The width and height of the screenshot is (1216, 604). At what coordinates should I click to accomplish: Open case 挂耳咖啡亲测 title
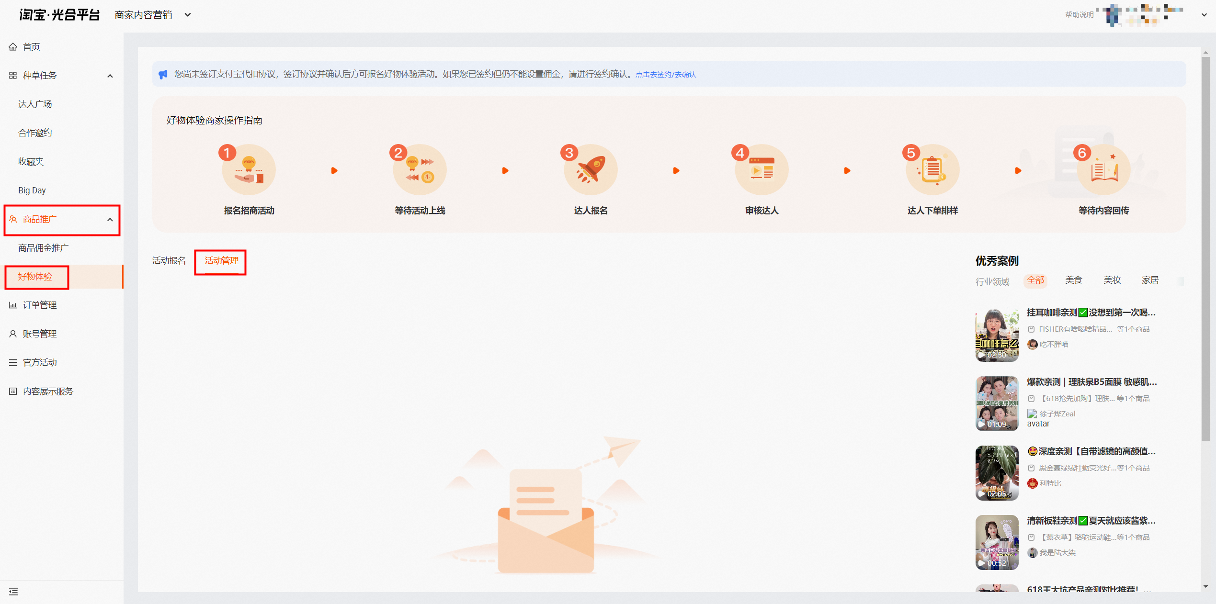[1091, 313]
